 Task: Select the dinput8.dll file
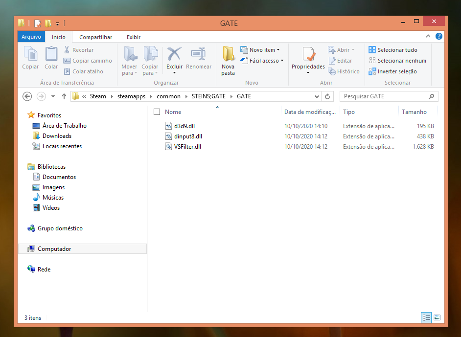[x=188, y=136]
